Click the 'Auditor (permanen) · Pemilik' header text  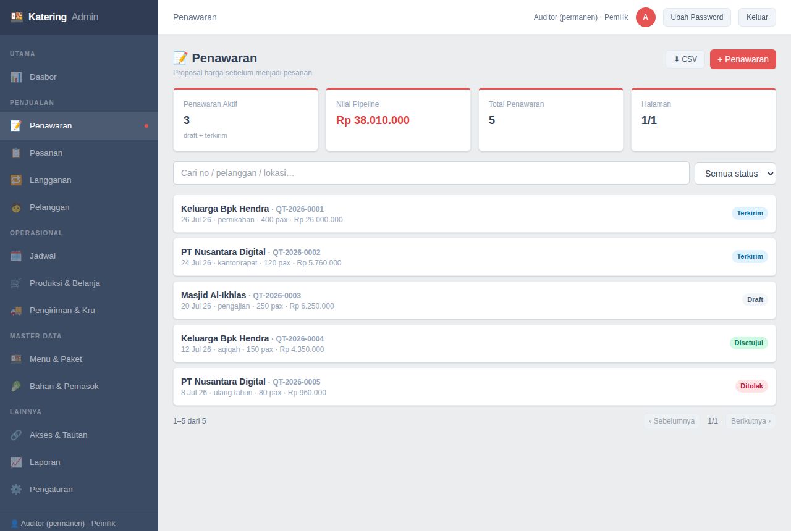(581, 17)
